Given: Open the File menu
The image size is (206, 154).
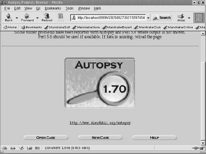Looking at the screenshot, I should (x=7, y=8).
